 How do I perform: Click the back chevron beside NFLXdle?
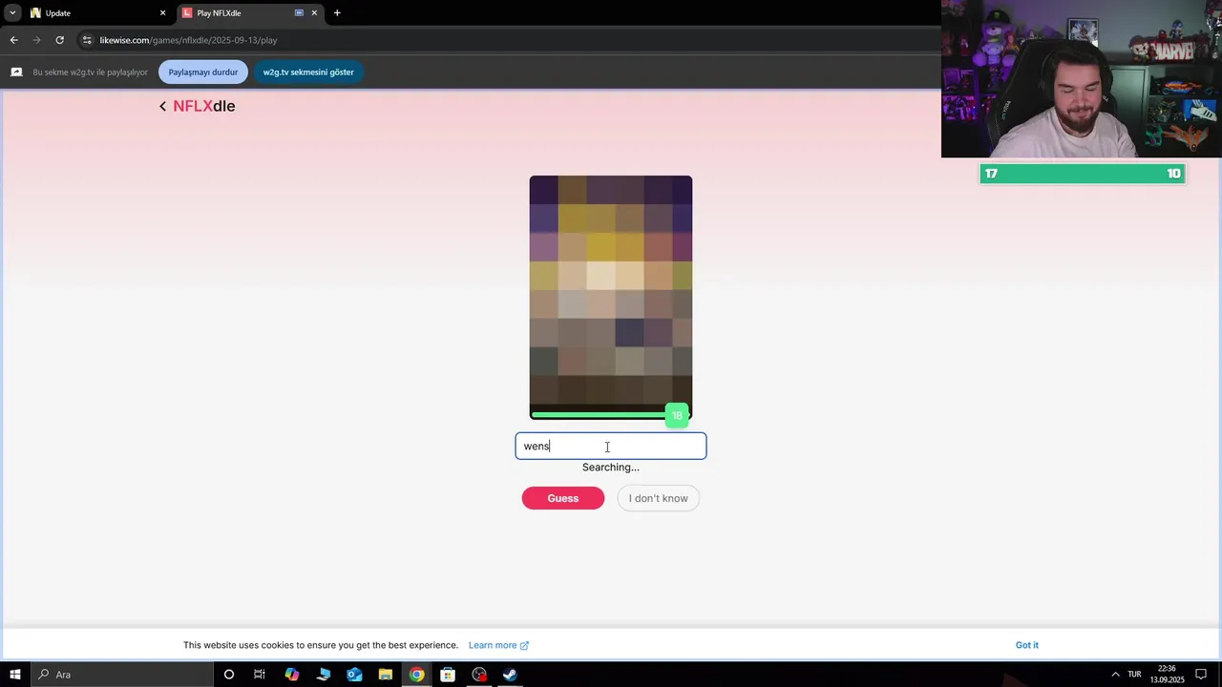162,107
